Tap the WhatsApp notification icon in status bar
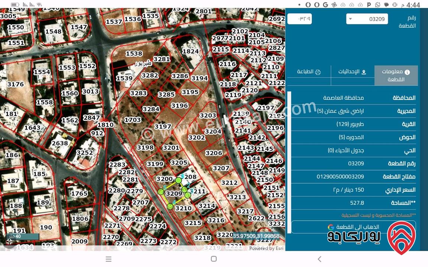428x267 pixels. click(x=378, y=5)
